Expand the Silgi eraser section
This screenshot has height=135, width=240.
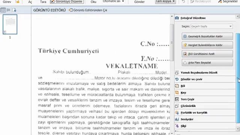(205, 126)
